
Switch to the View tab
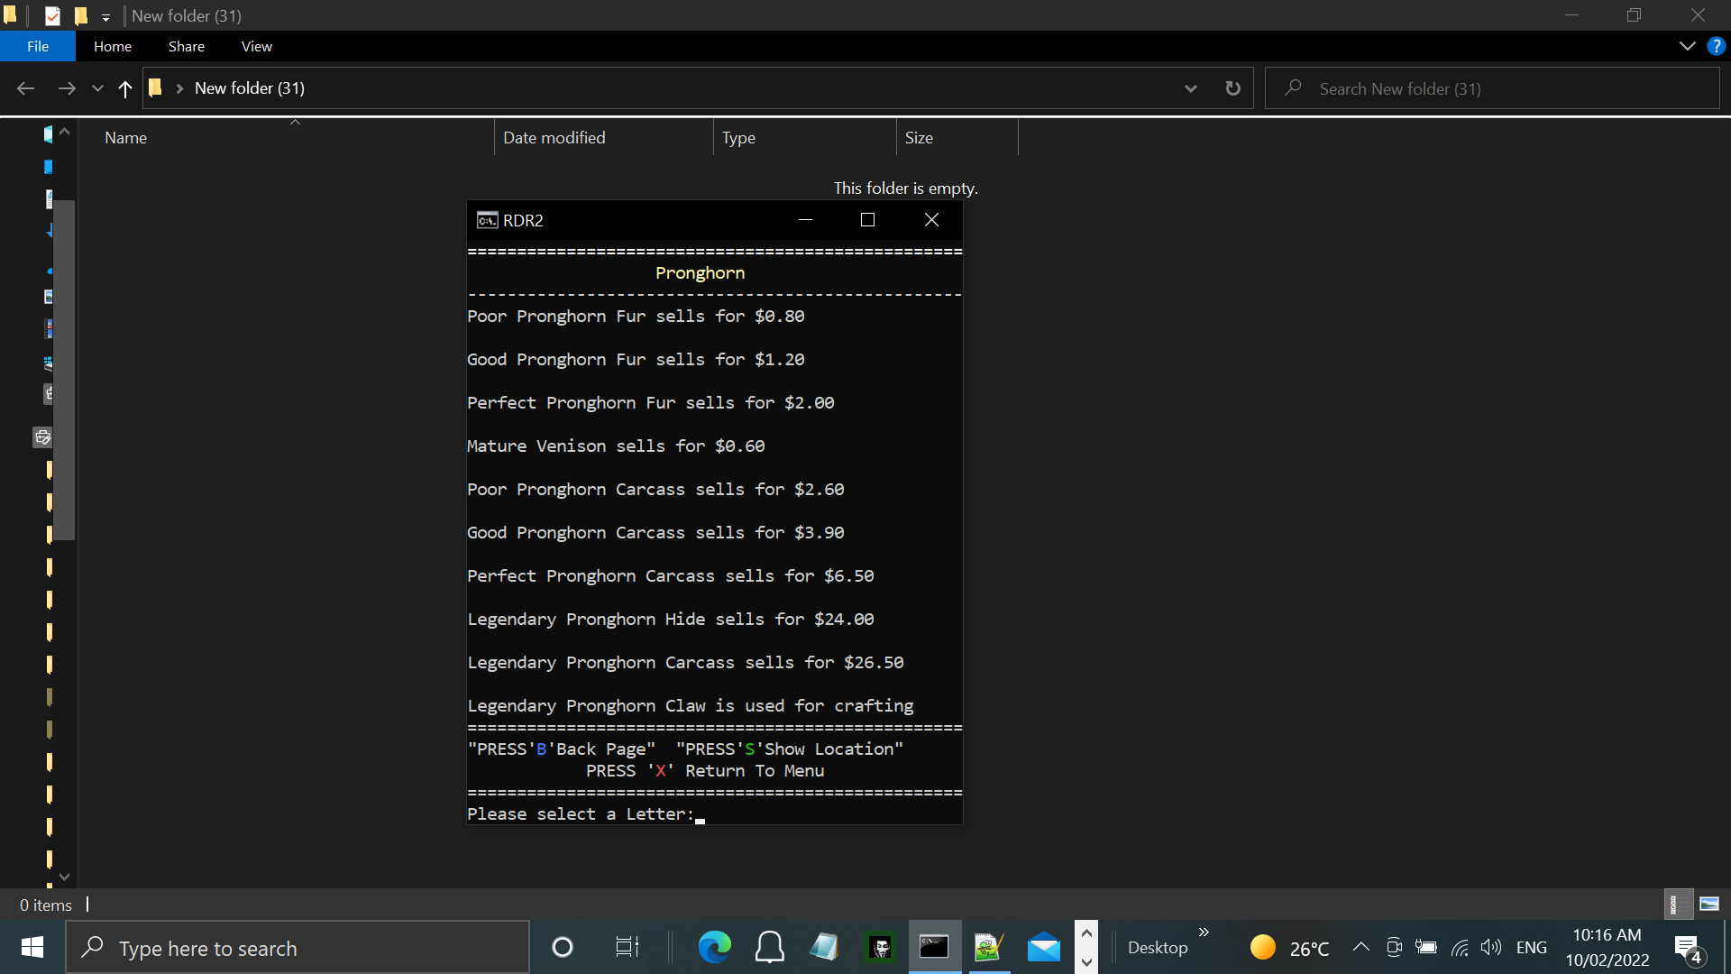(x=256, y=46)
